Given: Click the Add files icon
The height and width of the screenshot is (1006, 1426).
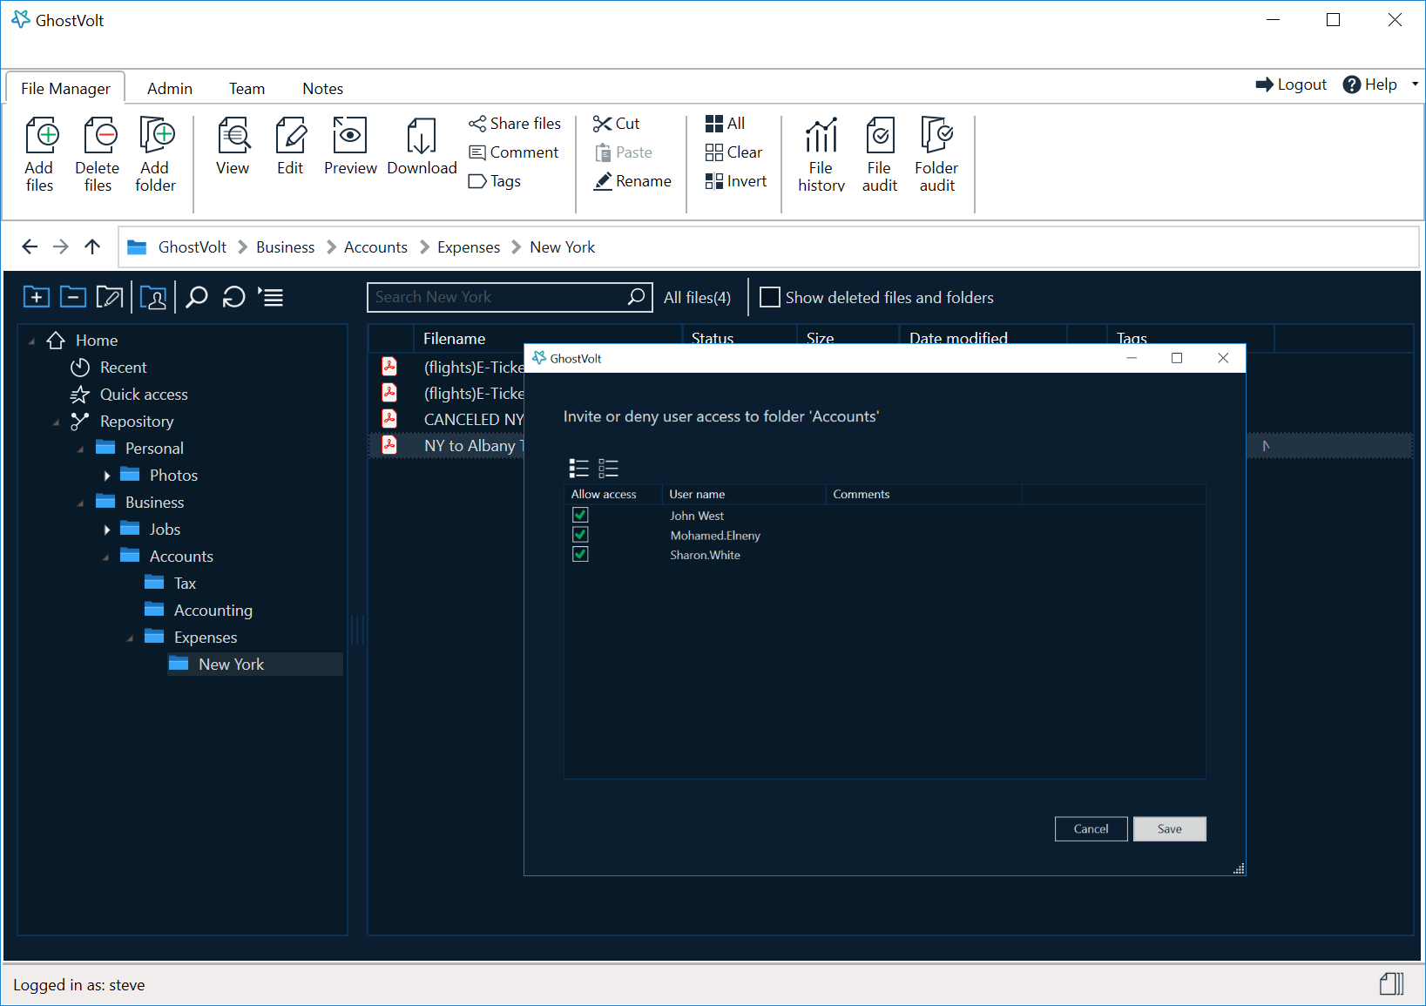Looking at the screenshot, I should pos(40,154).
